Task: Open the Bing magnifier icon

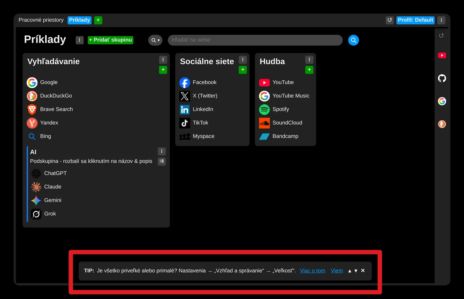Action: pos(32,136)
